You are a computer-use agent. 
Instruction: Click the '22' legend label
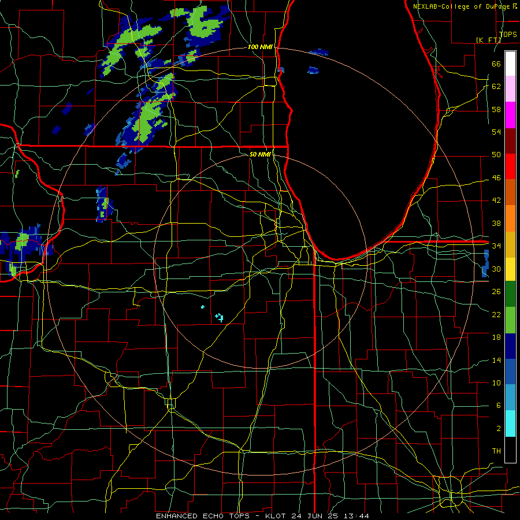coord(496,314)
